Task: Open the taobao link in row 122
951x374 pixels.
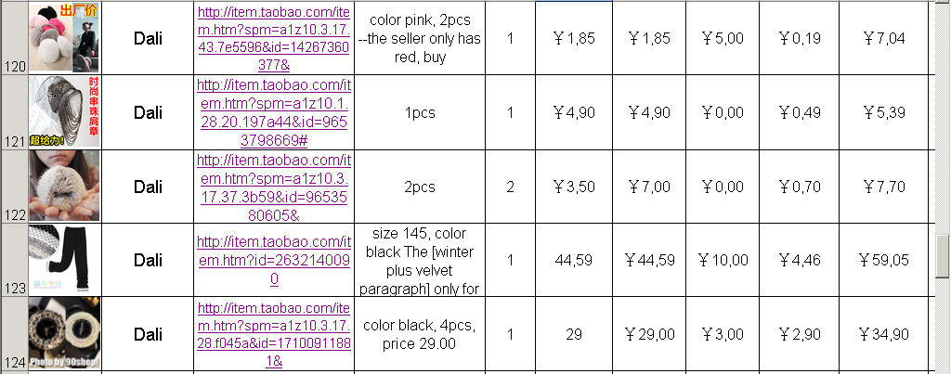Action: [274, 187]
